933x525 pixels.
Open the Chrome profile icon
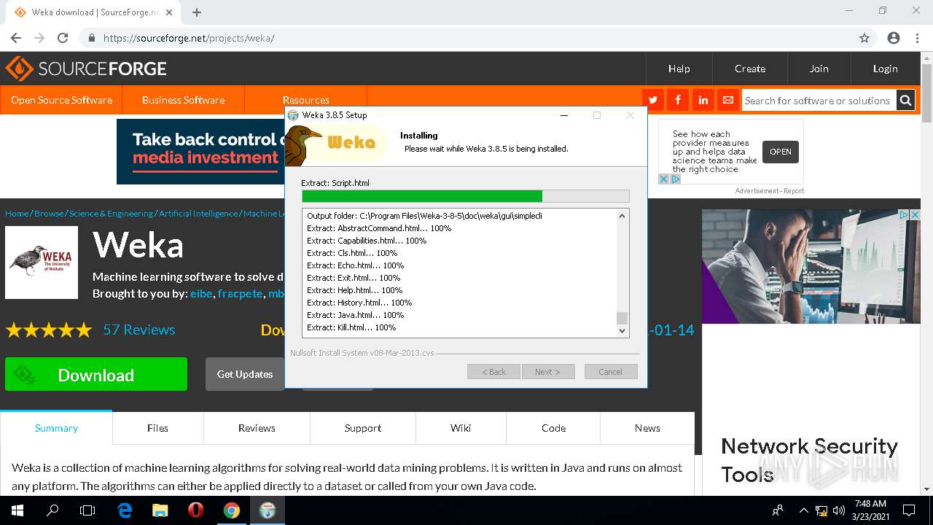894,38
